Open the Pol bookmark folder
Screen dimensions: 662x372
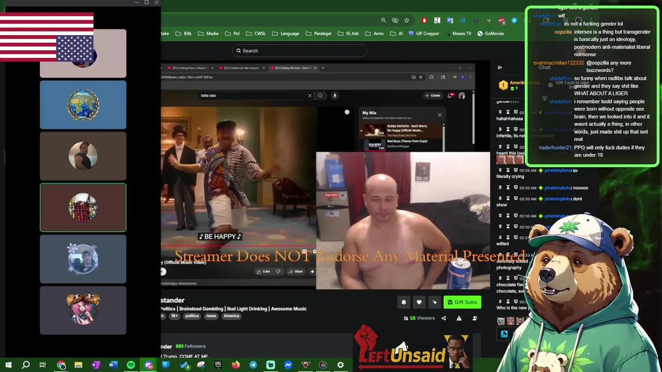click(232, 34)
